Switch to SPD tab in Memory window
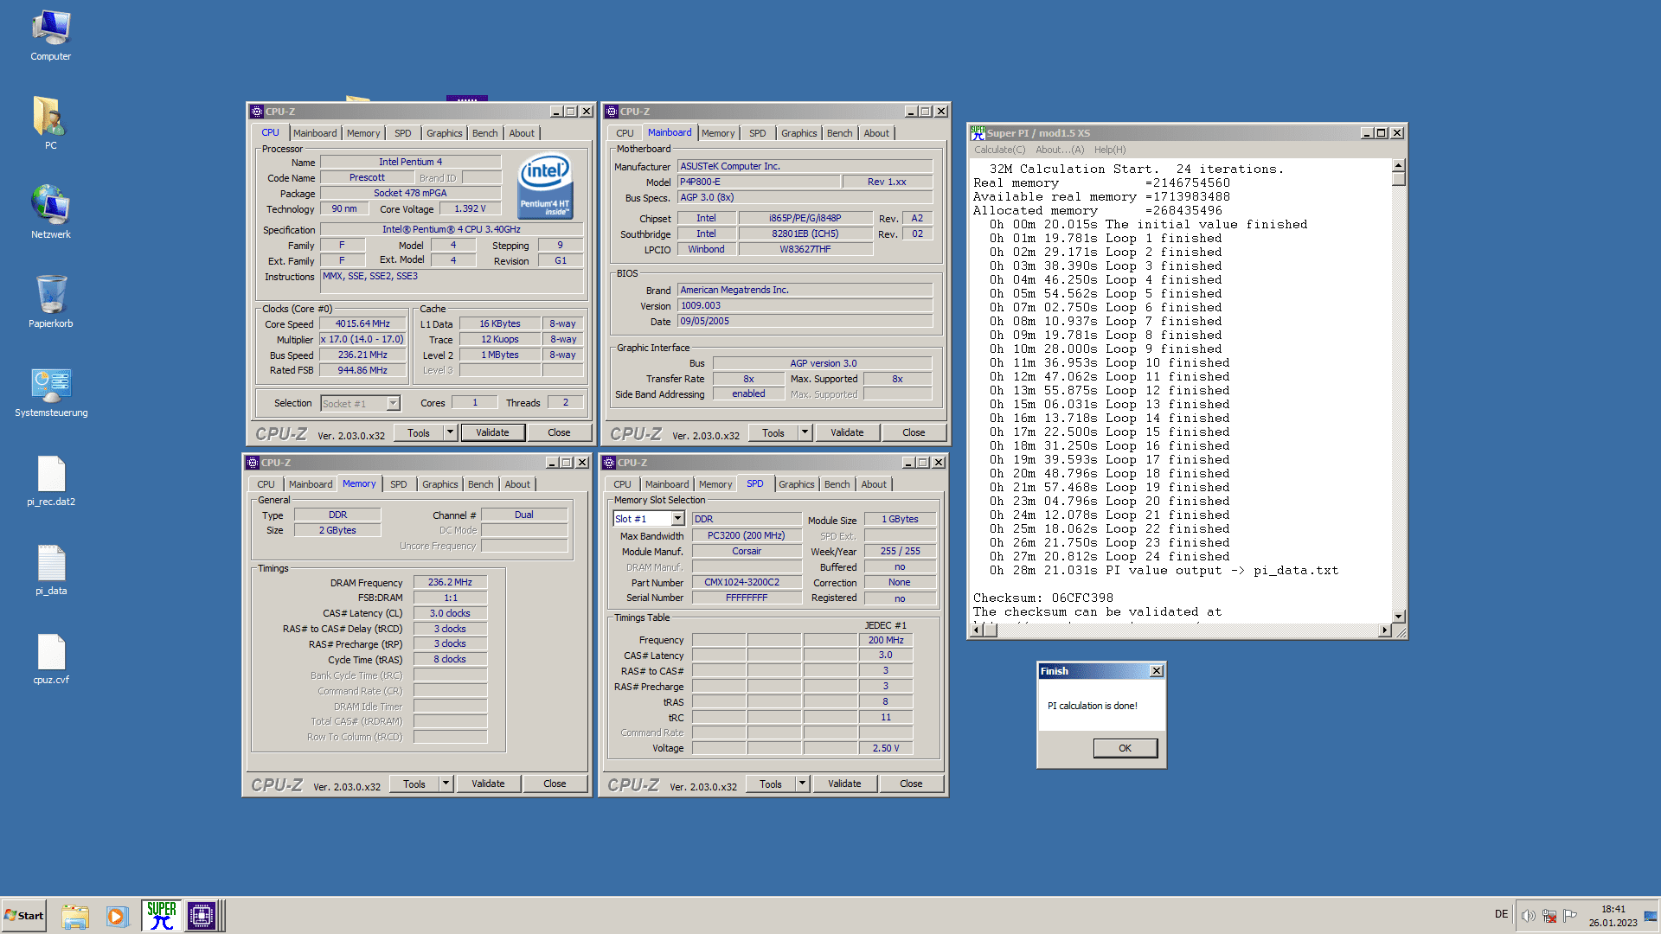 pos(398,484)
